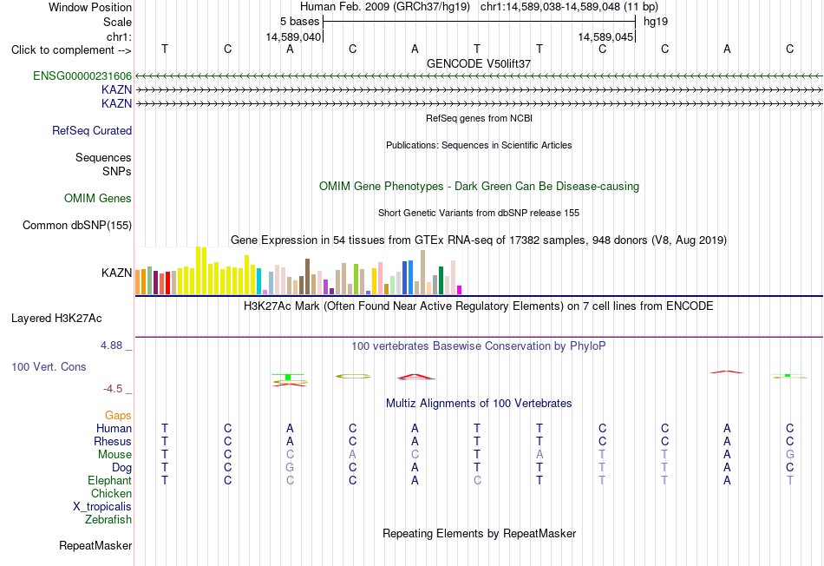824x566 pixels.
Task: Click 'Publications: Sequences in Scientific Articles' title
Action: click(479, 145)
